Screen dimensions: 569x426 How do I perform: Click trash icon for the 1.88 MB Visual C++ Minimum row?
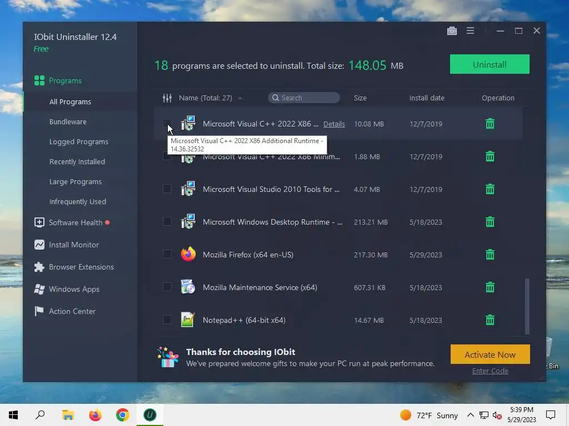(x=490, y=156)
